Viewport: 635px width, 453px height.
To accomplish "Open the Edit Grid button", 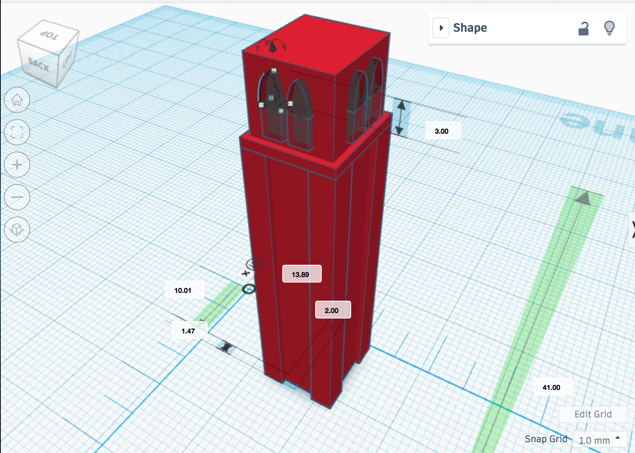I will click(593, 414).
